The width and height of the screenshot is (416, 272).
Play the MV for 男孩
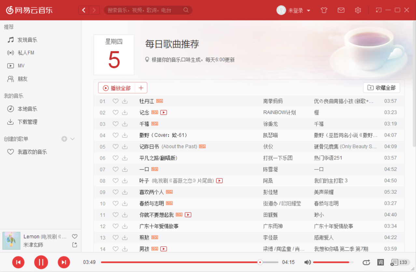(x=164, y=249)
